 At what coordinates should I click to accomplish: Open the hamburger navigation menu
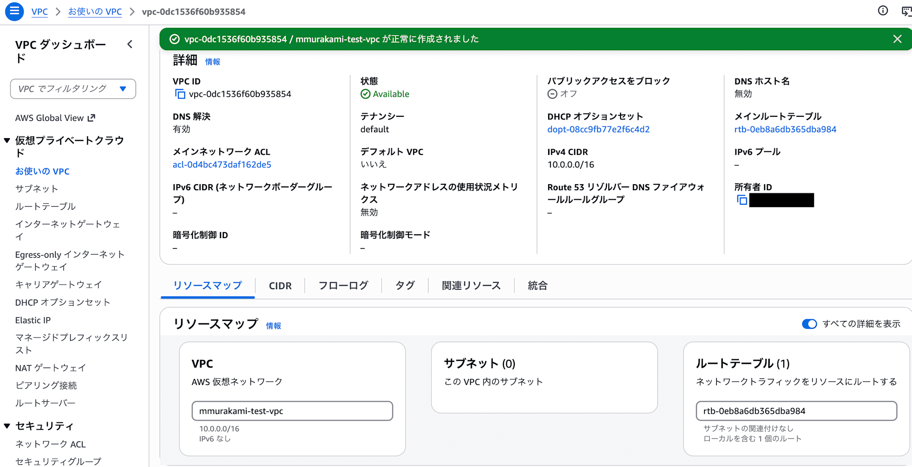pyautogui.click(x=14, y=11)
